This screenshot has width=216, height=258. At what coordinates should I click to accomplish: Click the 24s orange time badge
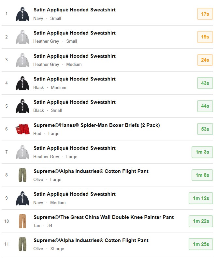pos(205,60)
